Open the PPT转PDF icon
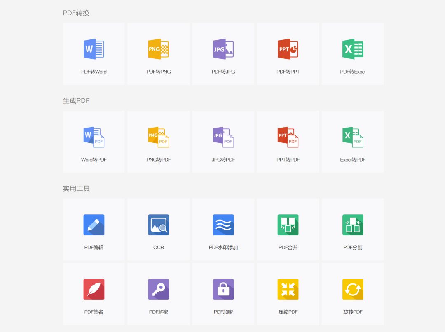The image size is (445, 332). click(x=288, y=137)
